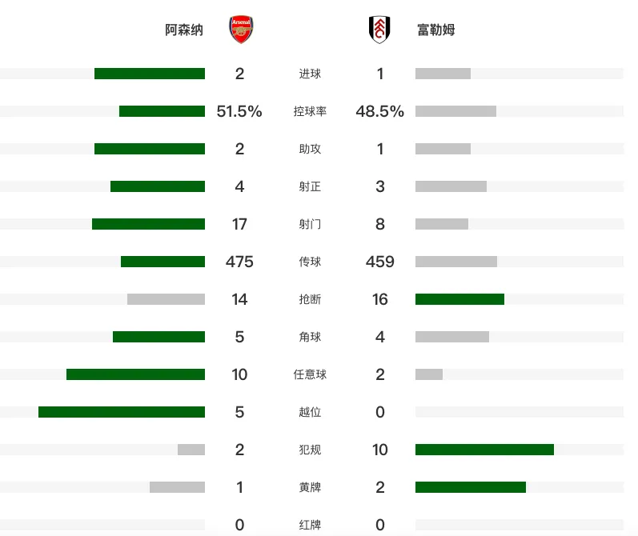
Task: Select the 助攻 stat label
Action: point(310,149)
